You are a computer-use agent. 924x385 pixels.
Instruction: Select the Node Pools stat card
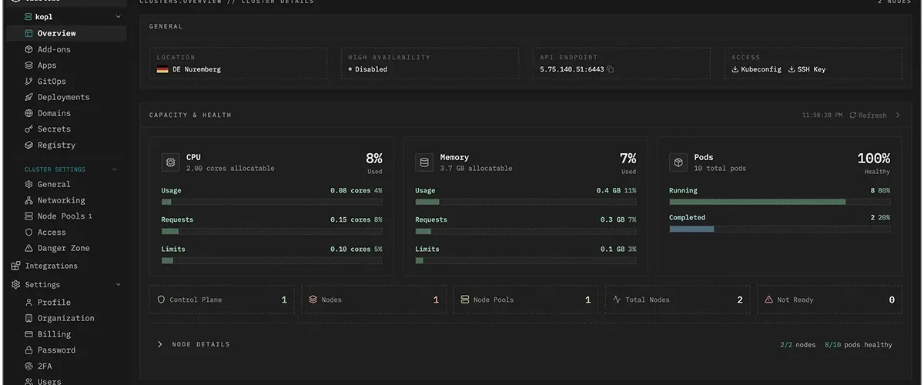coord(526,300)
